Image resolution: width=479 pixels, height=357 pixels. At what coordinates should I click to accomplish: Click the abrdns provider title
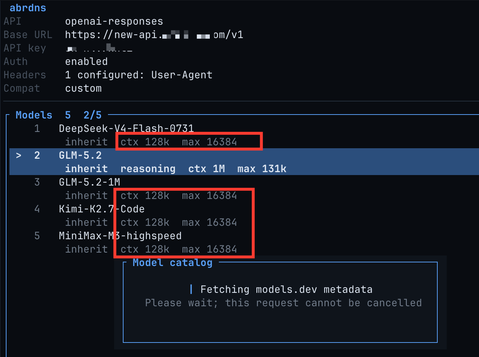28,8
